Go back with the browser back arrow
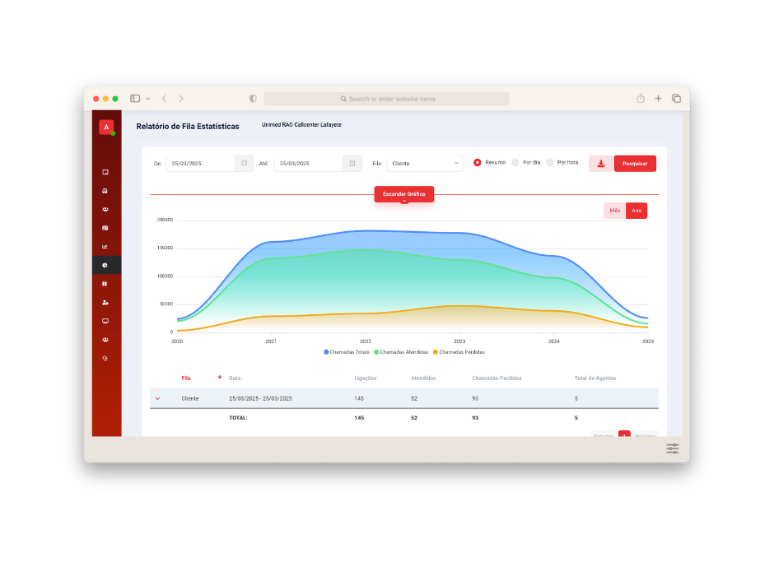 (x=165, y=99)
